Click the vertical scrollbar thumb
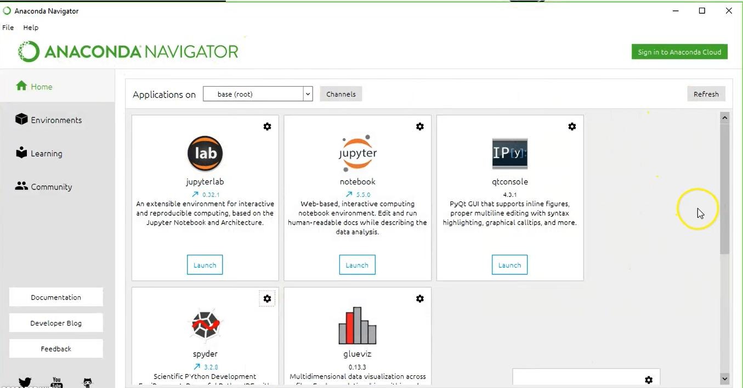 (725, 189)
